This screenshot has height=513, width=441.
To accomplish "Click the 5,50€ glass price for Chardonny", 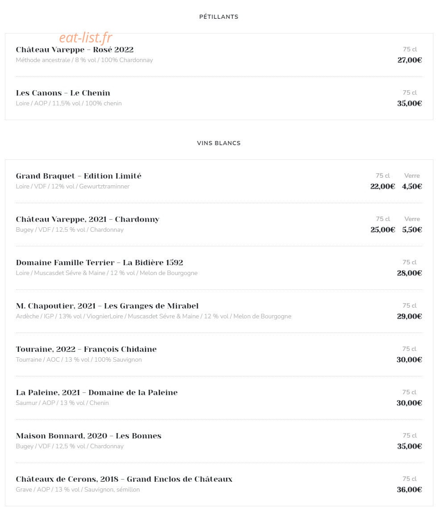I will point(412,229).
